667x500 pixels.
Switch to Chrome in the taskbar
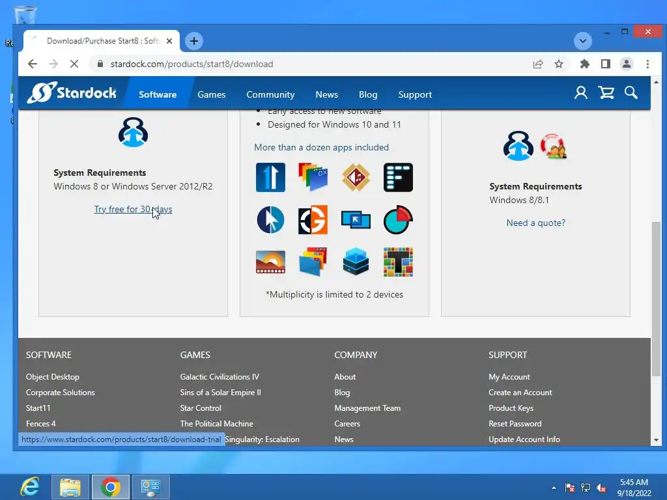pyautogui.click(x=111, y=487)
